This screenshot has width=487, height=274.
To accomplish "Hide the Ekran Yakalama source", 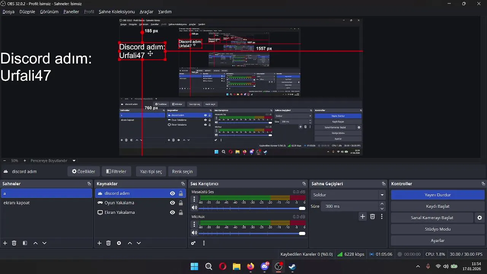I will pyautogui.click(x=172, y=212).
